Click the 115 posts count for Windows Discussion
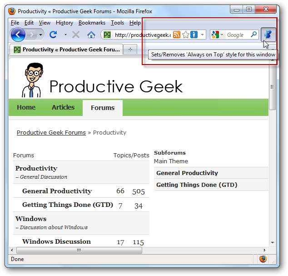 pyautogui.click(x=138, y=242)
